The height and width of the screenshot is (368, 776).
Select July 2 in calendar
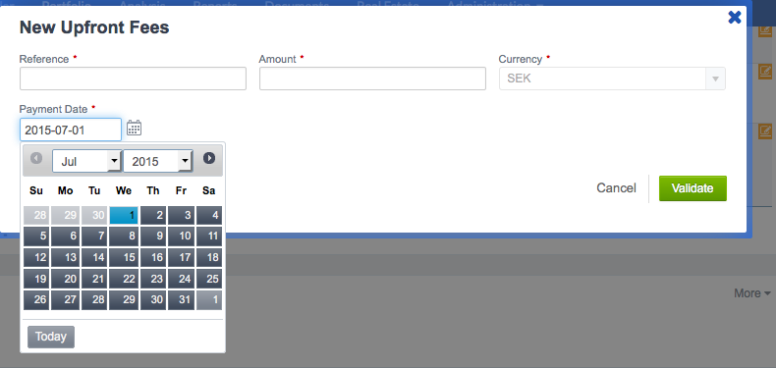coord(153,216)
